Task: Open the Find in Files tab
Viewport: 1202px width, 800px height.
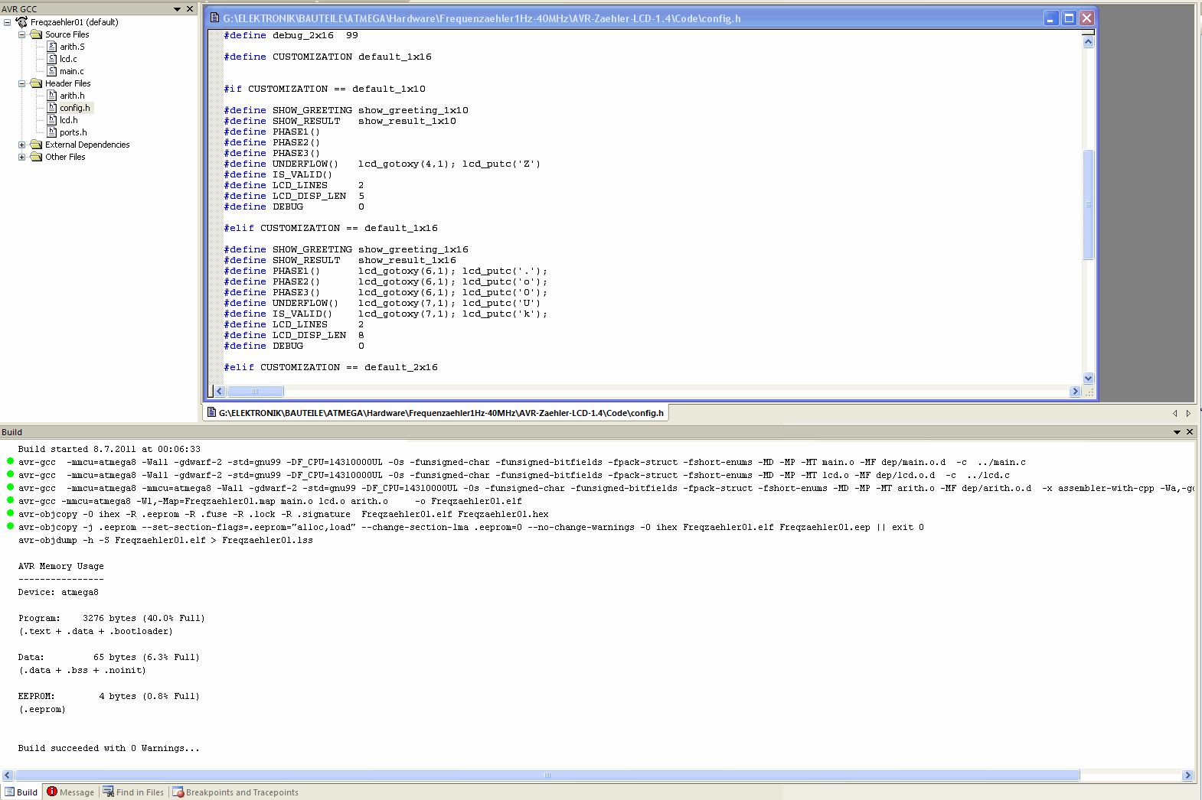Action: click(133, 792)
